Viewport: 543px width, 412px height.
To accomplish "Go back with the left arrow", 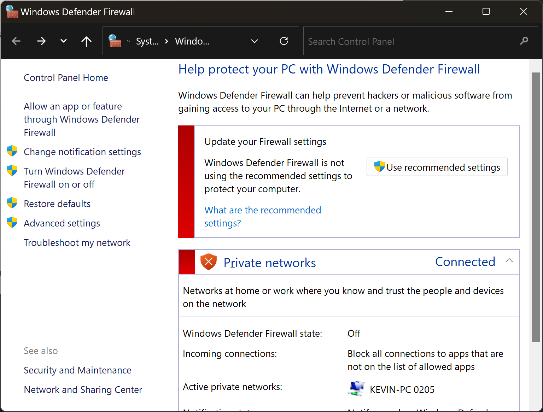I will (16, 41).
